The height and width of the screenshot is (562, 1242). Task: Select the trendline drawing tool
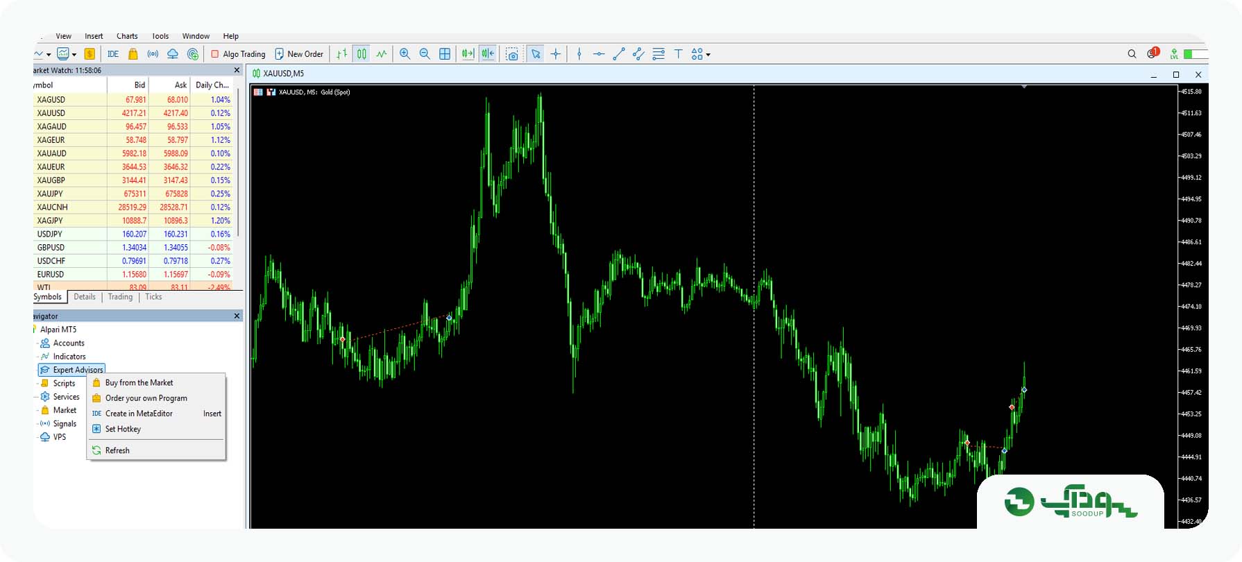[x=619, y=54]
